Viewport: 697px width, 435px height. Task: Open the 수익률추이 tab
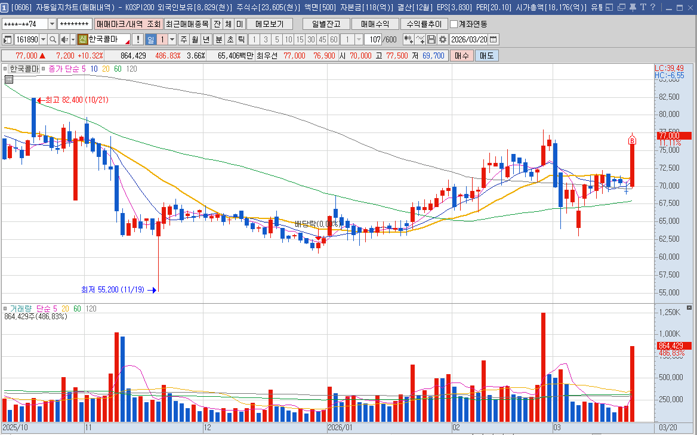pyautogui.click(x=424, y=24)
